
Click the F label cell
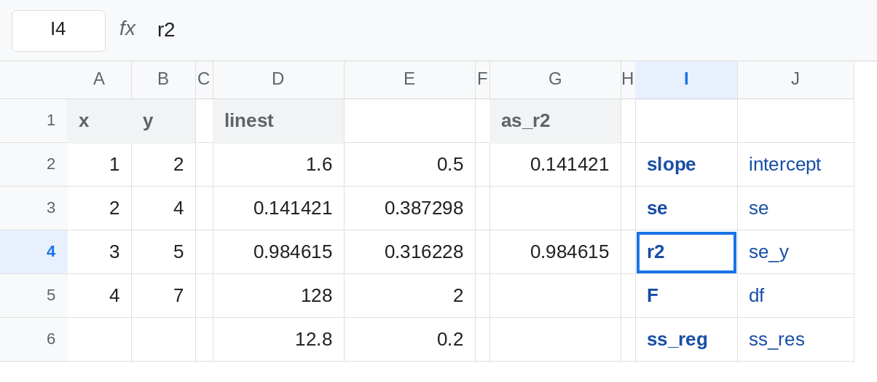(686, 295)
